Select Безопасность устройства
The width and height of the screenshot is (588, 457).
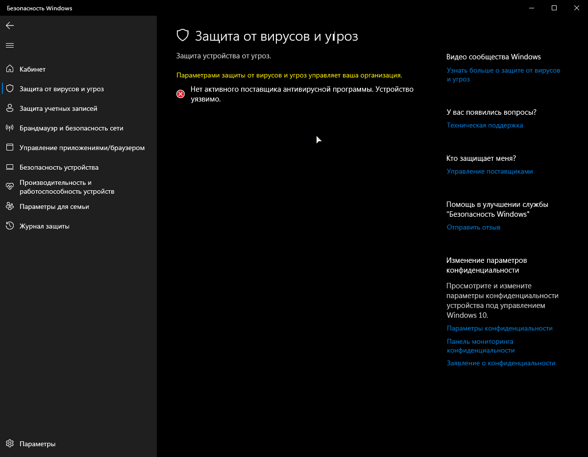point(78,167)
